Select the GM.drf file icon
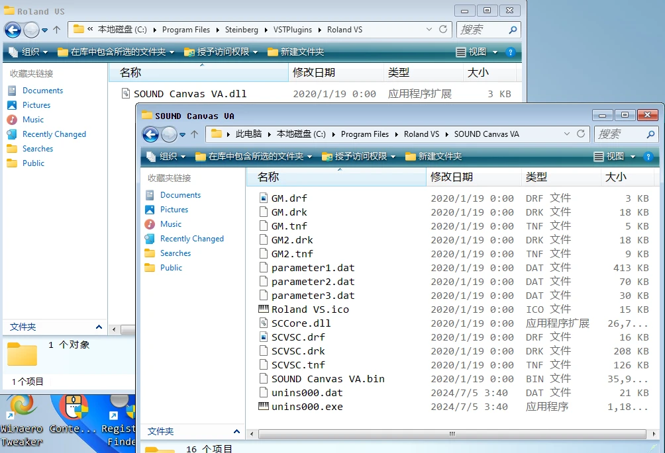 click(x=264, y=198)
